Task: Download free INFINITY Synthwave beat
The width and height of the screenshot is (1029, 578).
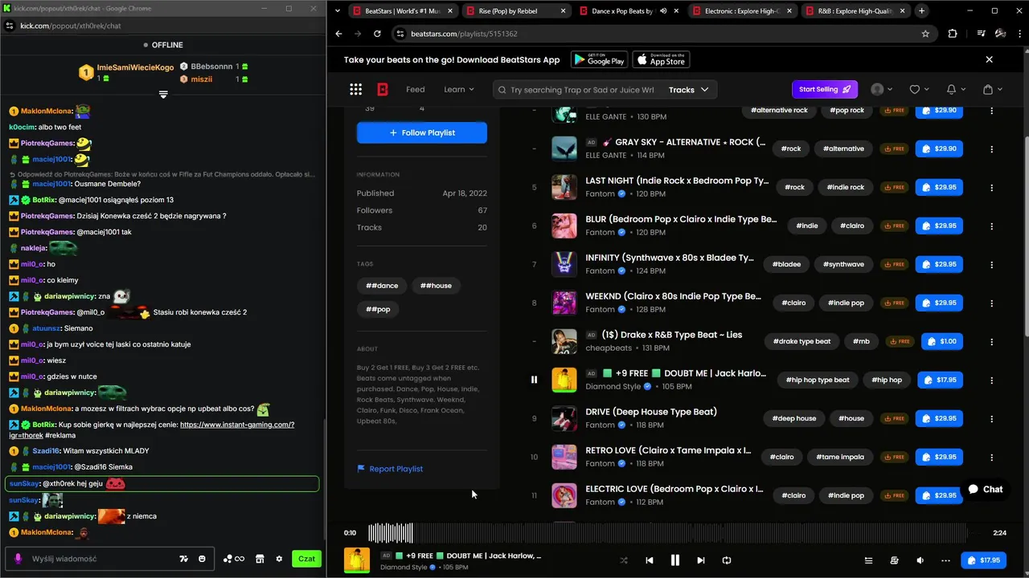Action: coord(894,264)
